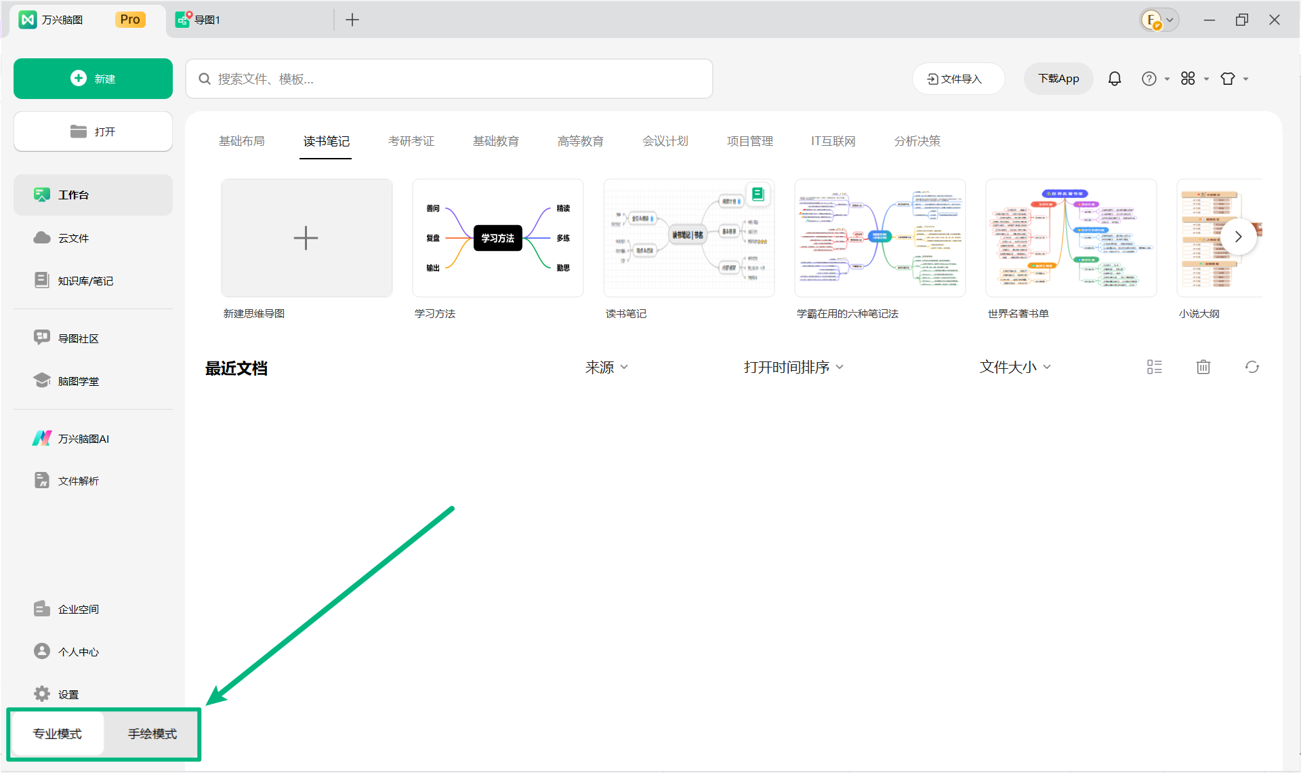Toggle list view icon for recent documents
Viewport: 1301px width, 773px height.
(1155, 367)
